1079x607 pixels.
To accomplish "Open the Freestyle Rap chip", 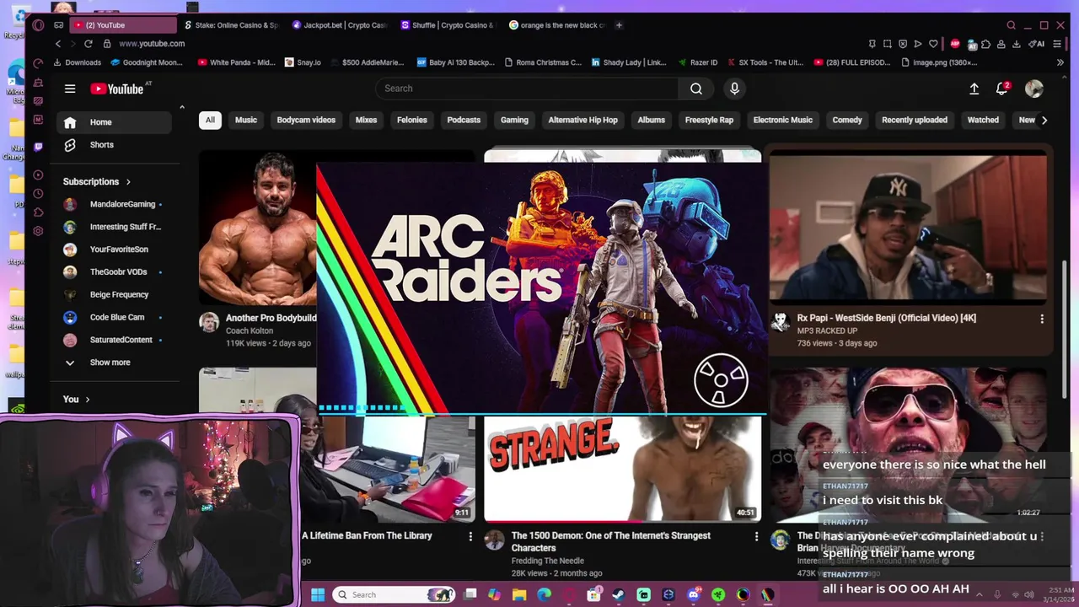I will point(709,120).
